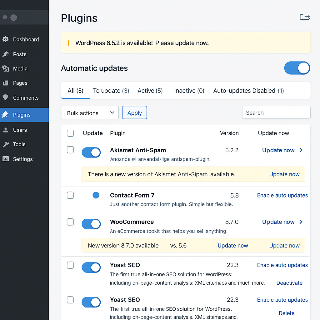Toggle the switch for Yoast SEO with Delete link
The image size is (320, 320).
tap(91, 302)
